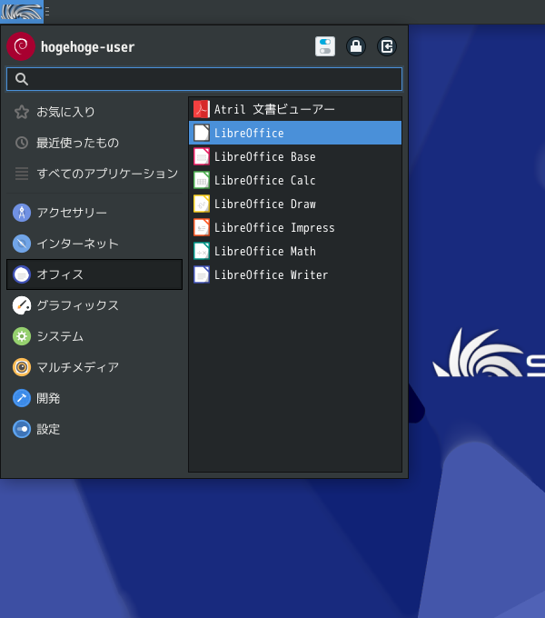Screen dimensions: 545x618
Task: Launch LibreOffice Calc
Action: pyautogui.click(x=295, y=180)
